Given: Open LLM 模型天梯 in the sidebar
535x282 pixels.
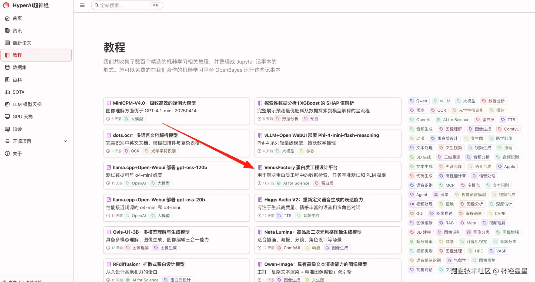Looking at the screenshot, I should tap(36, 104).
